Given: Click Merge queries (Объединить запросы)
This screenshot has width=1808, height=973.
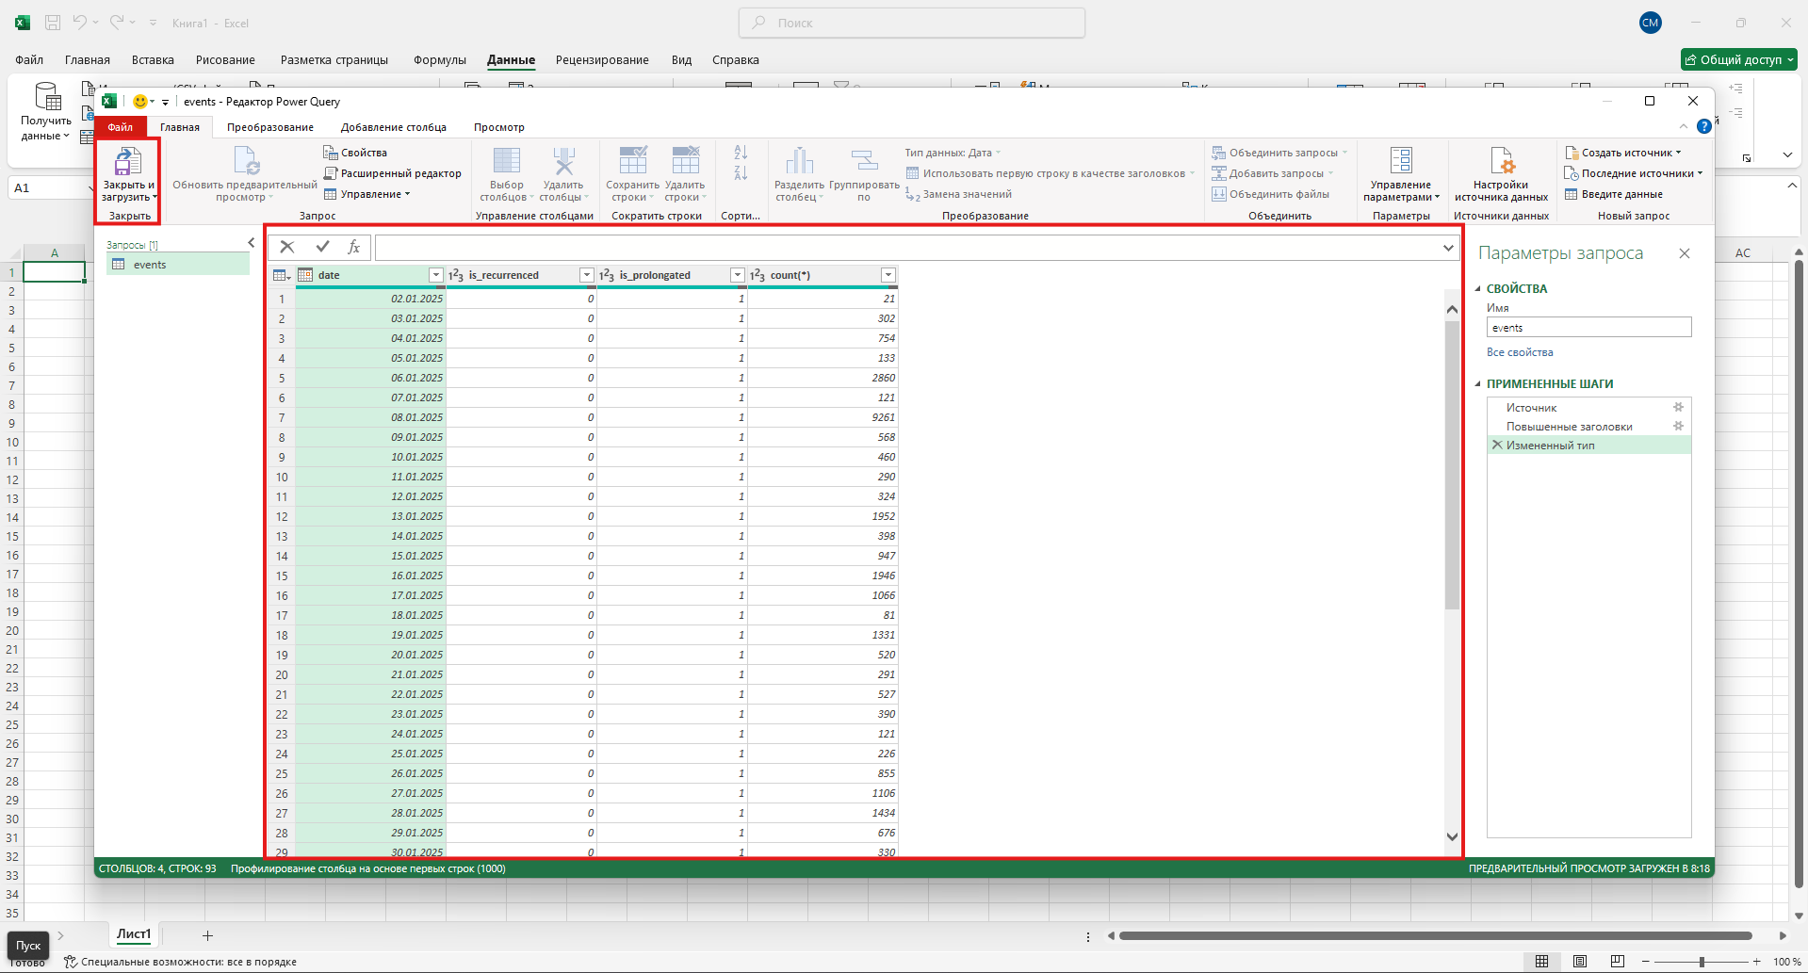Looking at the screenshot, I should coord(1279,153).
